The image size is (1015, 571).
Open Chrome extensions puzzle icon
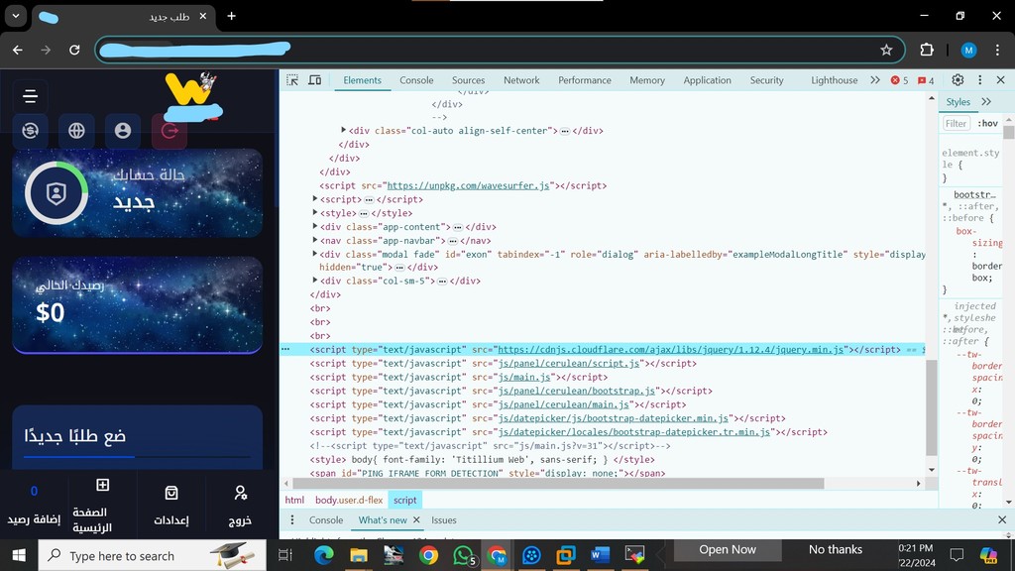click(927, 50)
